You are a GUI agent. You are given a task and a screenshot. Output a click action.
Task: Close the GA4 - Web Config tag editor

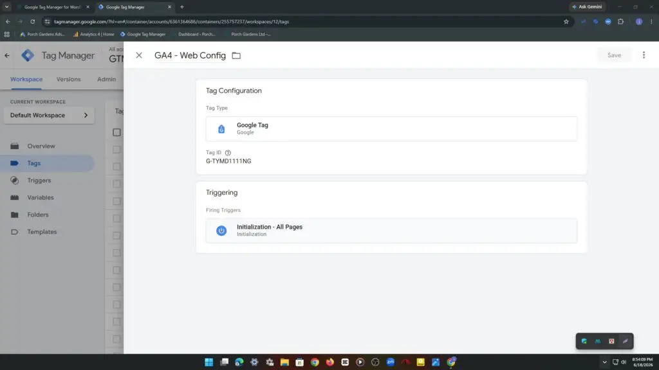pyautogui.click(x=139, y=55)
